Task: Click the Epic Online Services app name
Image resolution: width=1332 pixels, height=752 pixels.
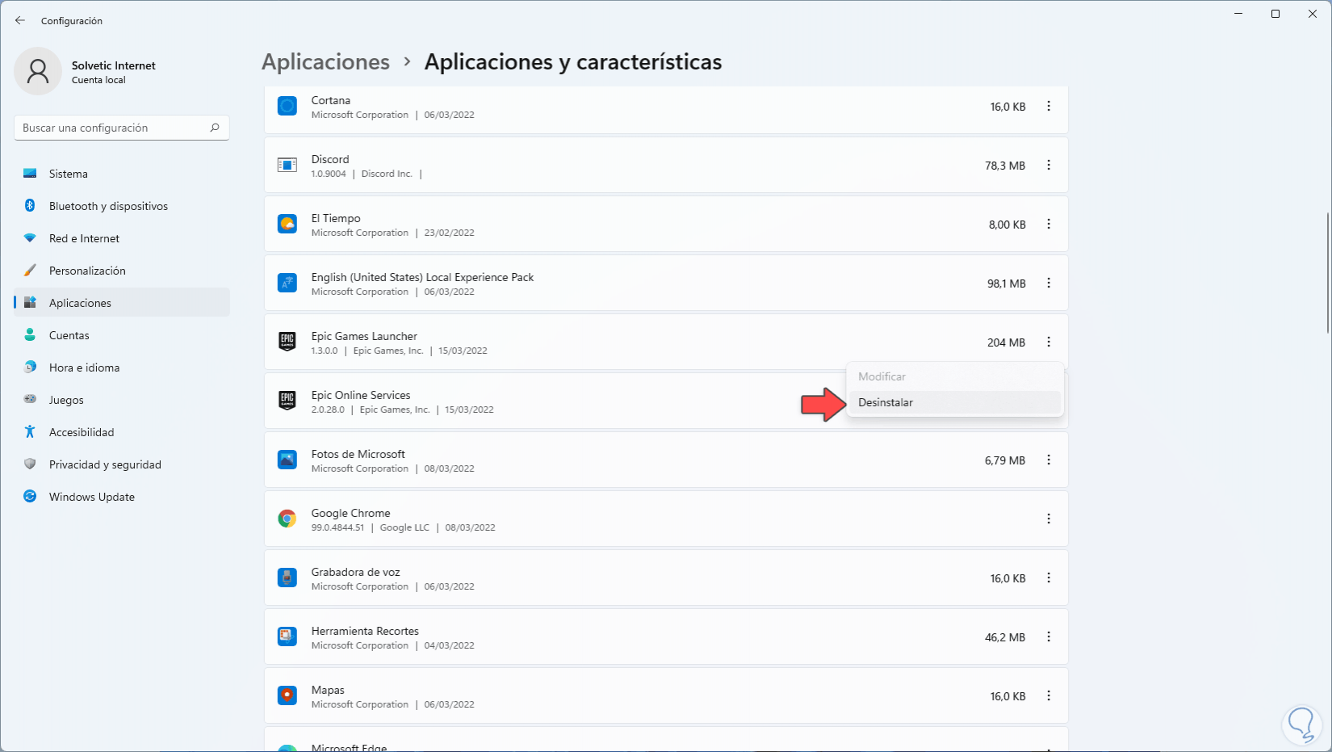Action: (x=361, y=395)
